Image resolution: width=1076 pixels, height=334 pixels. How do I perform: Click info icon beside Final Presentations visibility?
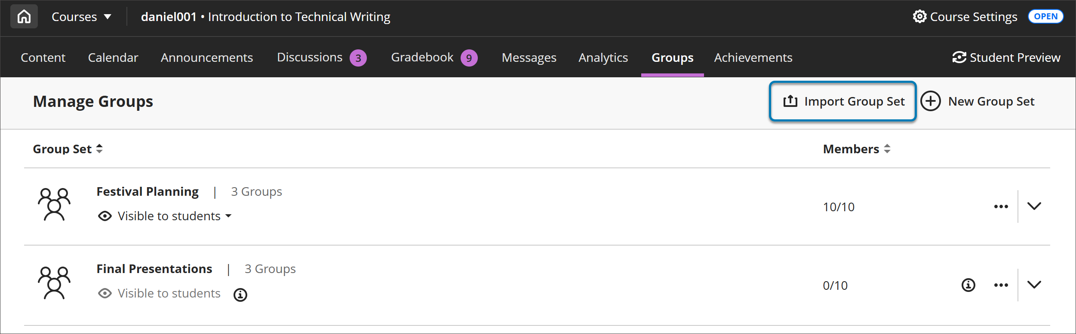pyautogui.click(x=240, y=295)
